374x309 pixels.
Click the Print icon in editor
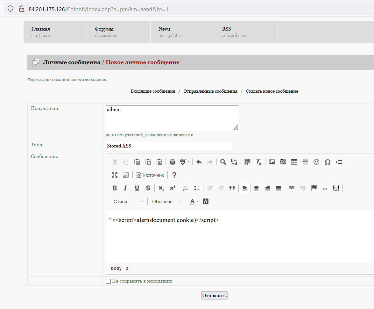[x=173, y=162]
